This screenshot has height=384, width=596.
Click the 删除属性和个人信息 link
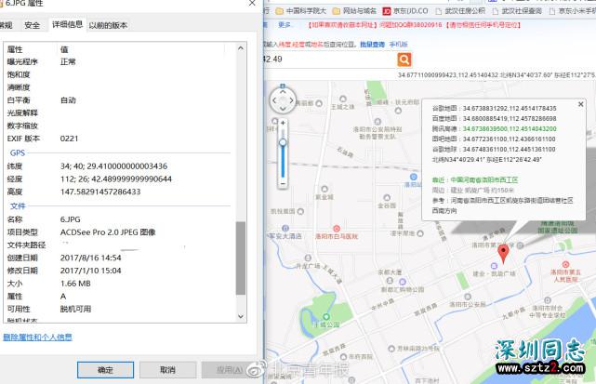37,338
